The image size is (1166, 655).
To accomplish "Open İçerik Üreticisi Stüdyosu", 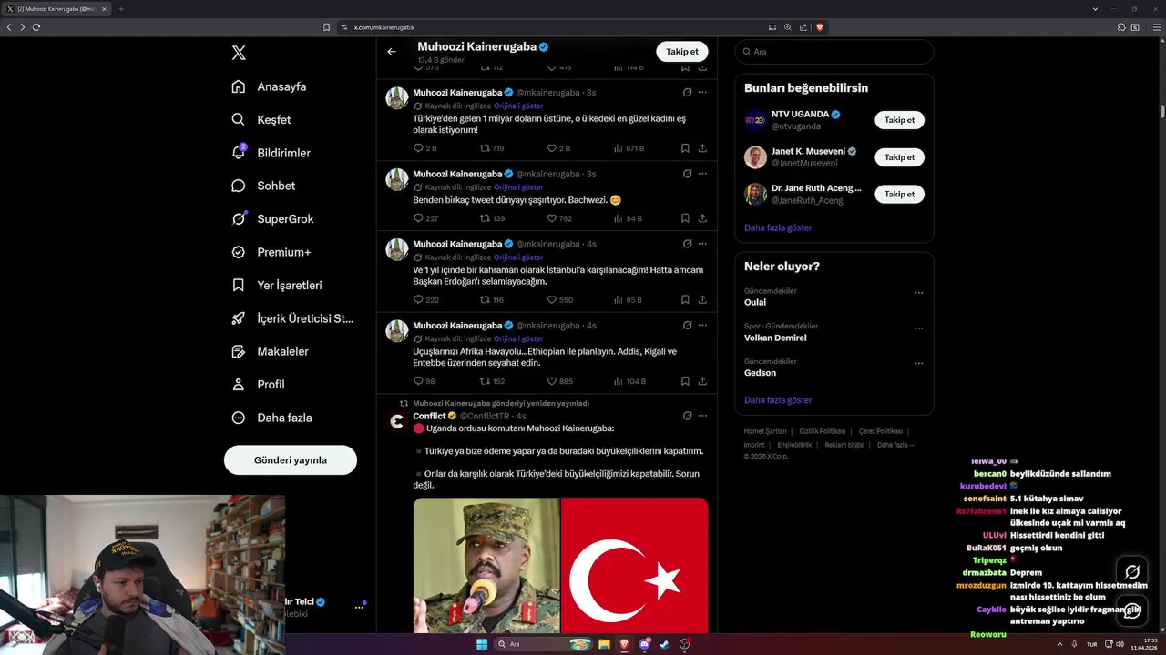I will [x=291, y=318].
